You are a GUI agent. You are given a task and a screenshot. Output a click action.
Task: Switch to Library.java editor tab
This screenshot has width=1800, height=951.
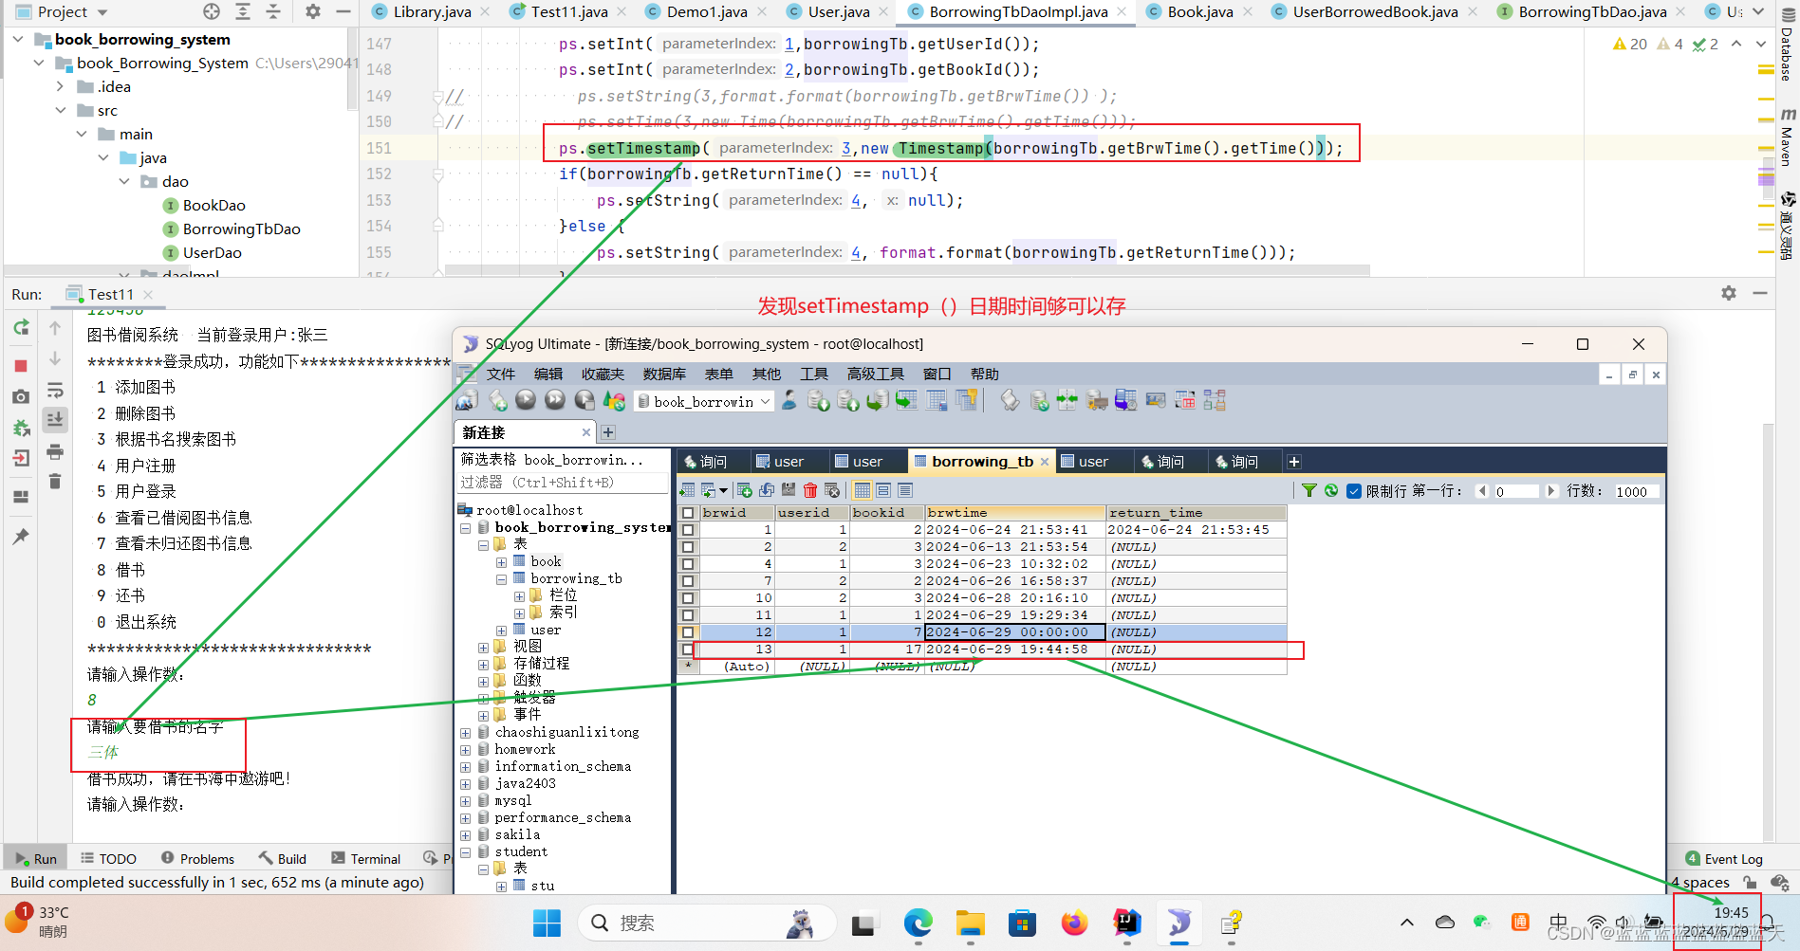point(432,11)
